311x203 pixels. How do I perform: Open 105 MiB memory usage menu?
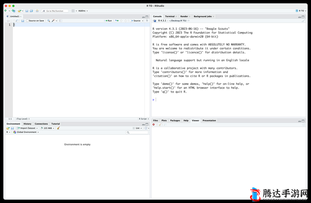coord(47,128)
